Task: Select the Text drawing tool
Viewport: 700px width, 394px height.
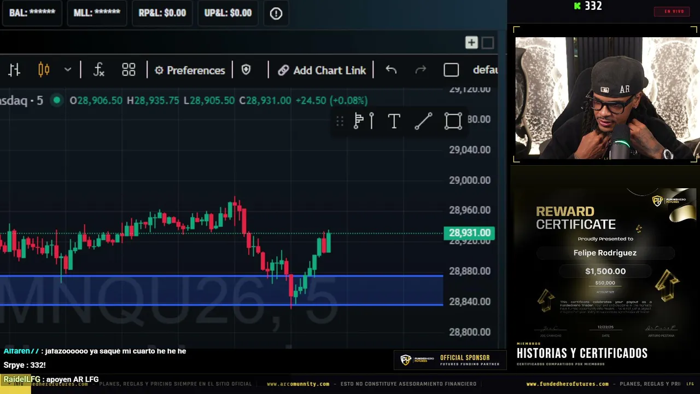Action: pyautogui.click(x=394, y=121)
